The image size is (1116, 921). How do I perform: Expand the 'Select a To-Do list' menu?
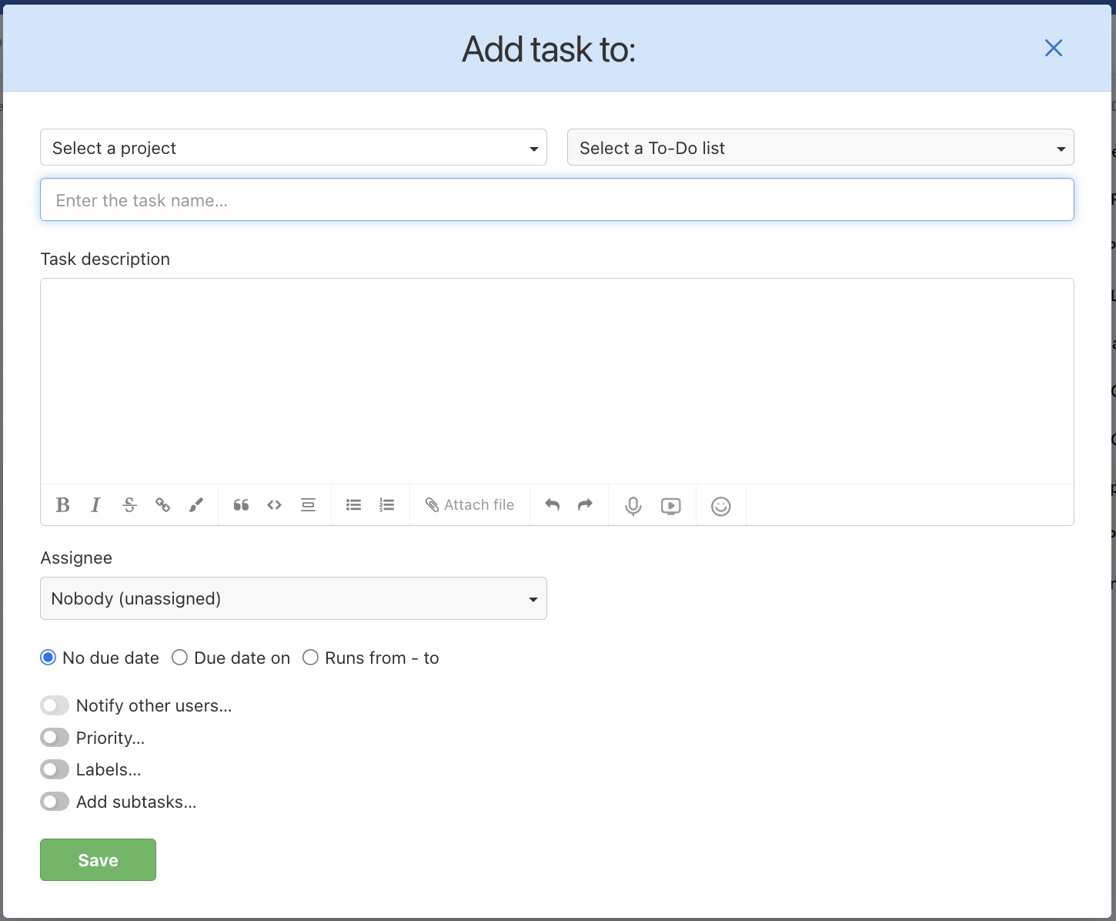(820, 147)
